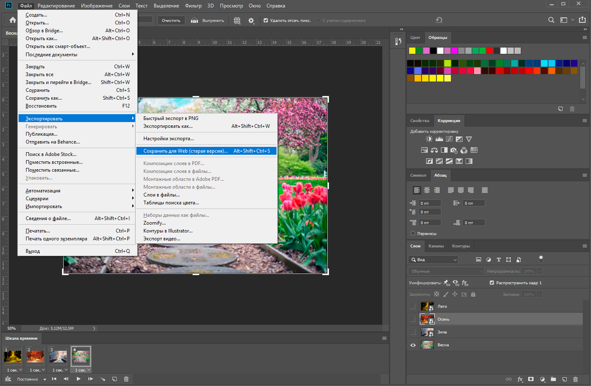Create new group folder in Layers panel
Viewport: 591px width, 386px height.
click(553, 379)
